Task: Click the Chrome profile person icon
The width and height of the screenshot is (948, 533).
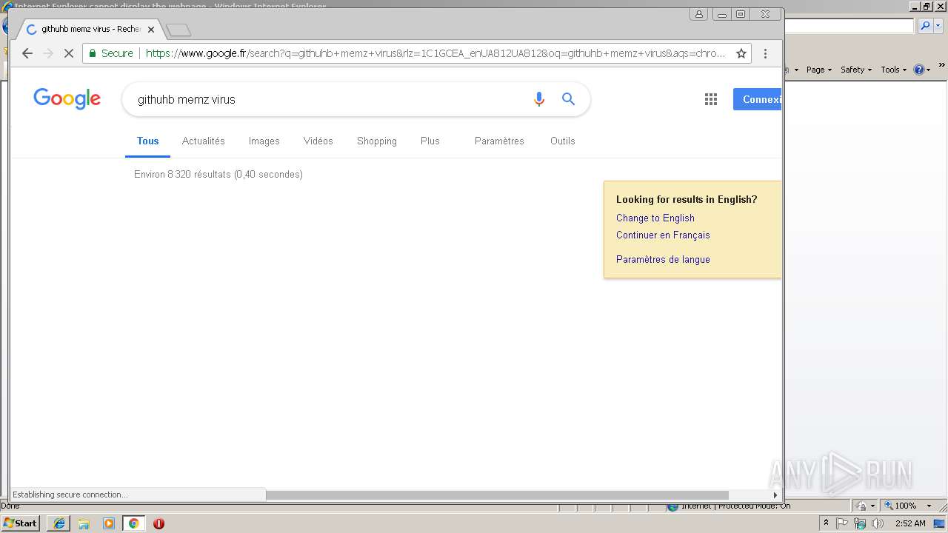Action: click(698, 14)
